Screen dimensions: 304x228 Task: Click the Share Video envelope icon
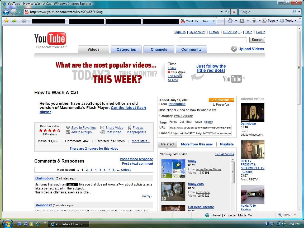[102, 128]
